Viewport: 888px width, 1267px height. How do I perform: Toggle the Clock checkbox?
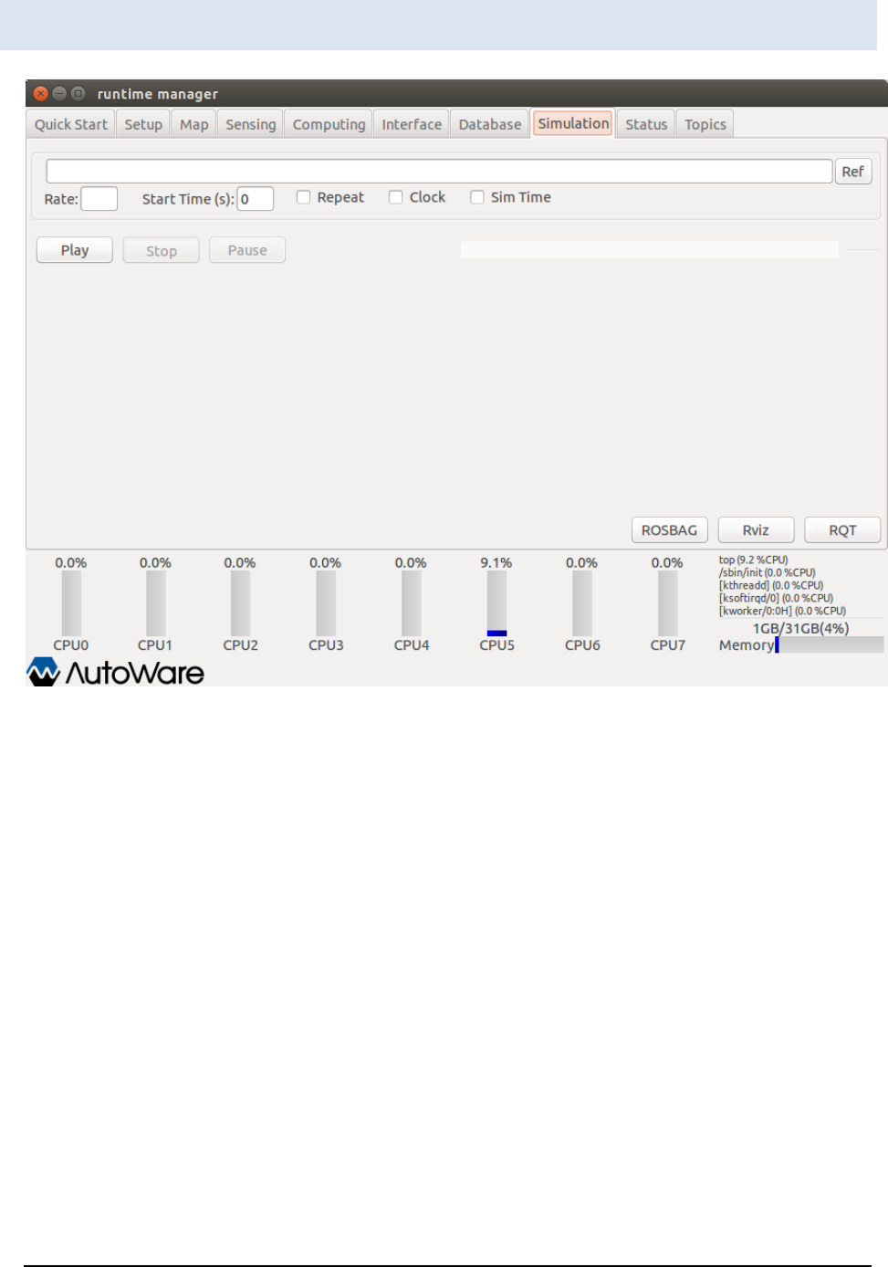pyautogui.click(x=395, y=197)
